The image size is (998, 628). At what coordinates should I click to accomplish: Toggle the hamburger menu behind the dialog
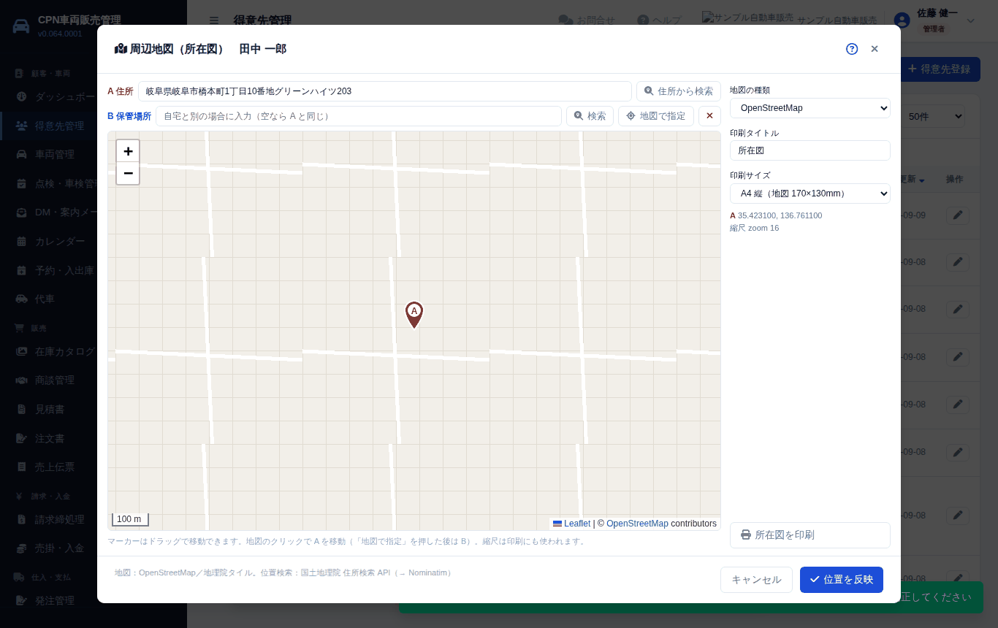(x=213, y=20)
